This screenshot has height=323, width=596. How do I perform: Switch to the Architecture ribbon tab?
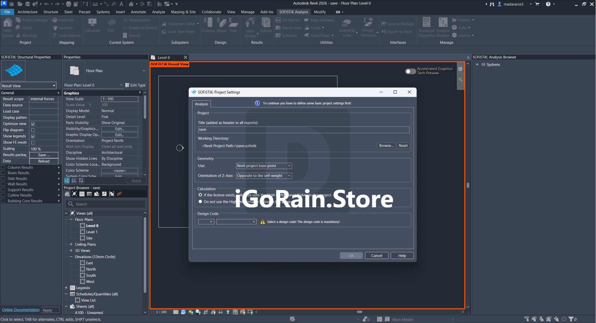pyautogui.click(x=27, y=12)
